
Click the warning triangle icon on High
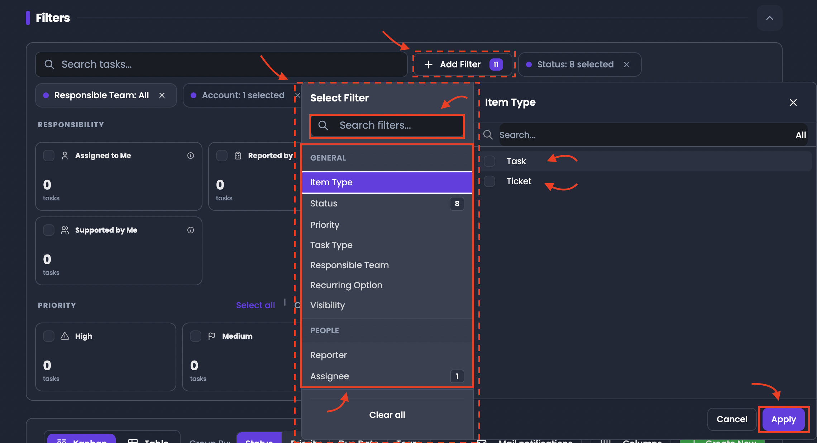[65, 336]
